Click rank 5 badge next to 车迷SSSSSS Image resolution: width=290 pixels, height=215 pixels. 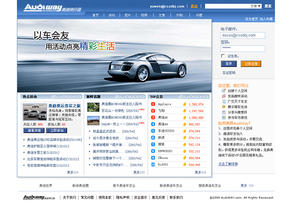click(x=153, y=131)
